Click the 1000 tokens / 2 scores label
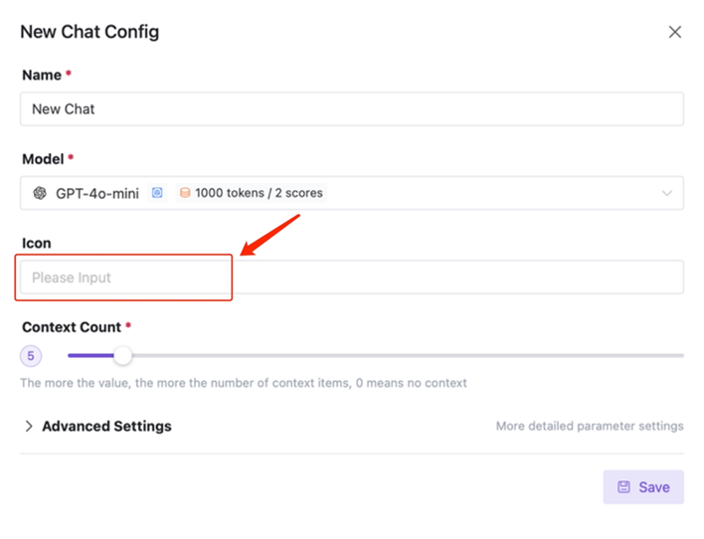Image resolution: width=704 pixels, height=539 pixels. click(259, 193)
